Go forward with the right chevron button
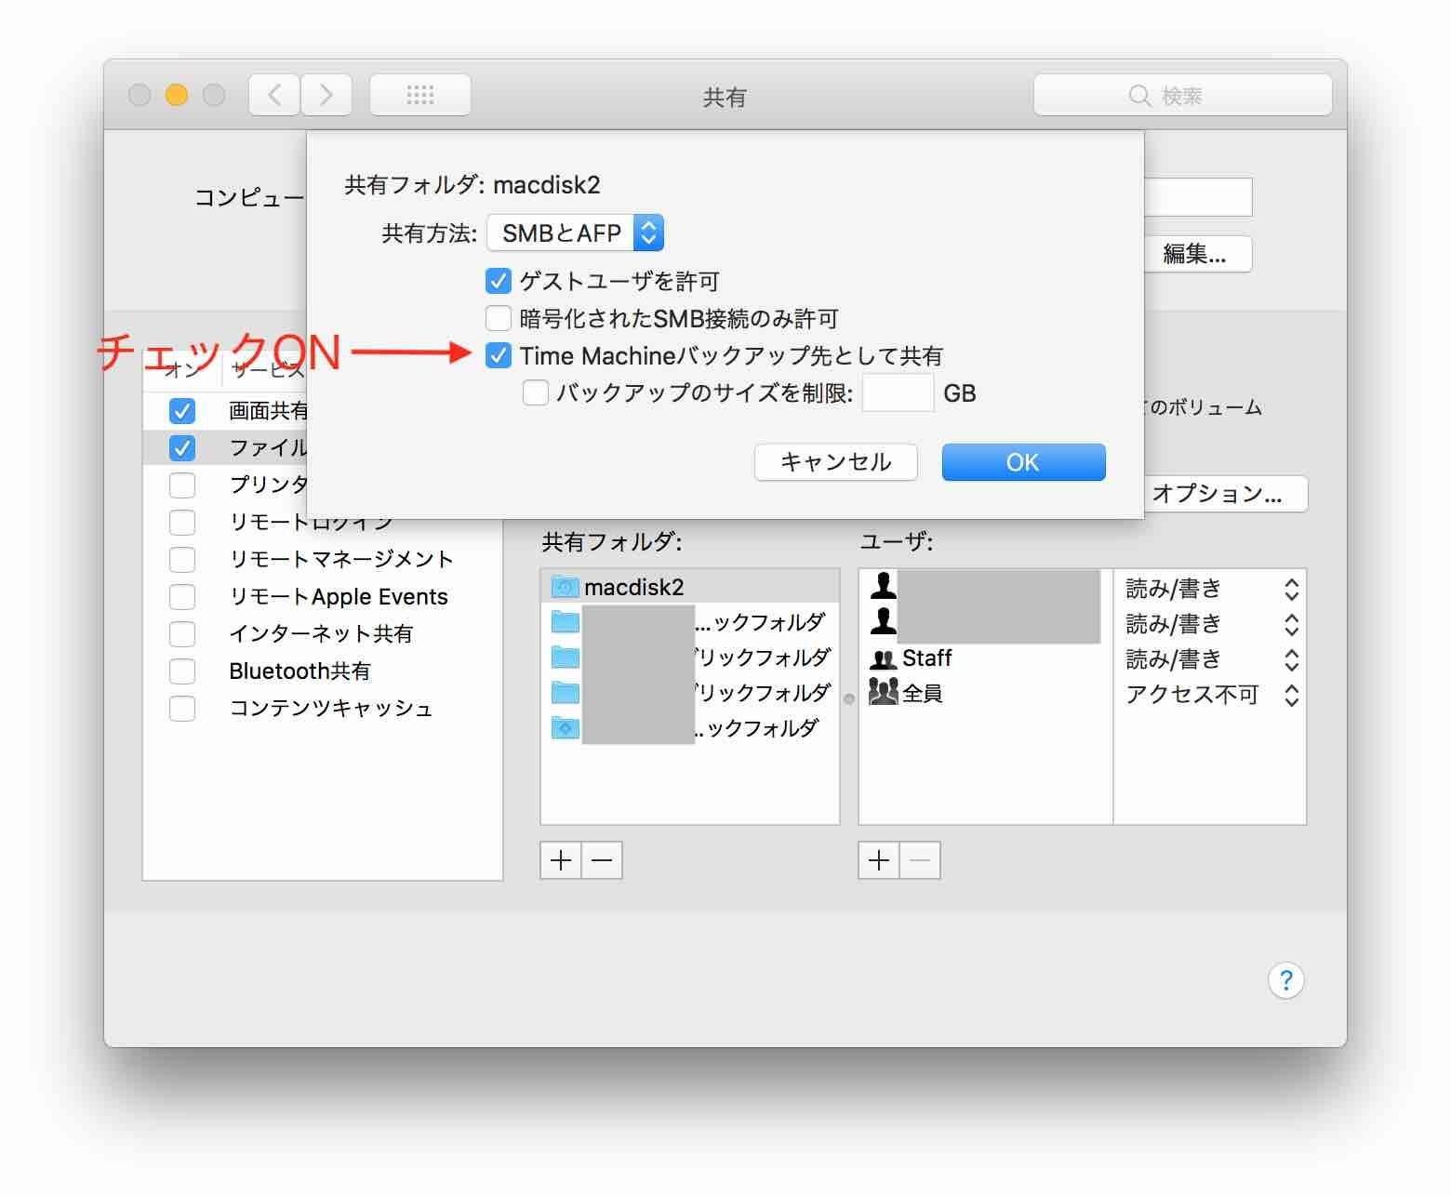 click(x=326, y=95)
